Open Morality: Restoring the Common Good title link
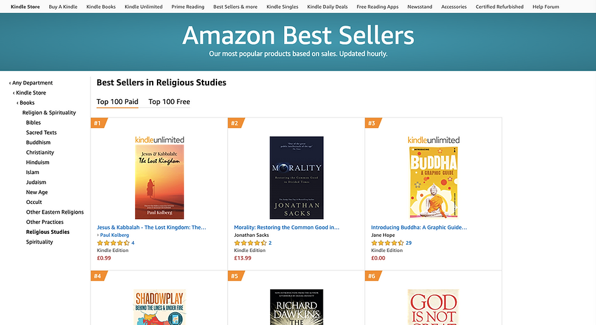The image size is (596, 325). [286, 227]
